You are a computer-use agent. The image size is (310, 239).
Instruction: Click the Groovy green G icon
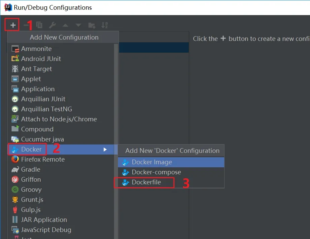tap(15, 190)
